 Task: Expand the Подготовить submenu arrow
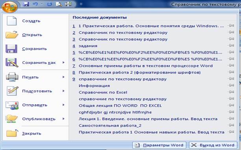coord(63,91)
